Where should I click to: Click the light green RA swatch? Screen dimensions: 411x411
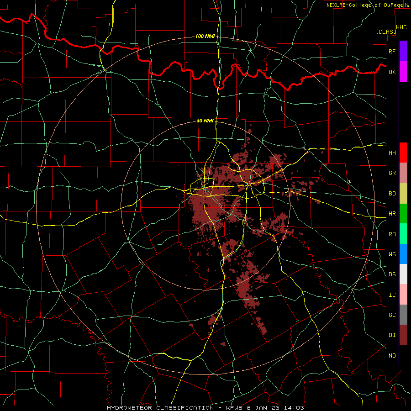tap(403, 234)
